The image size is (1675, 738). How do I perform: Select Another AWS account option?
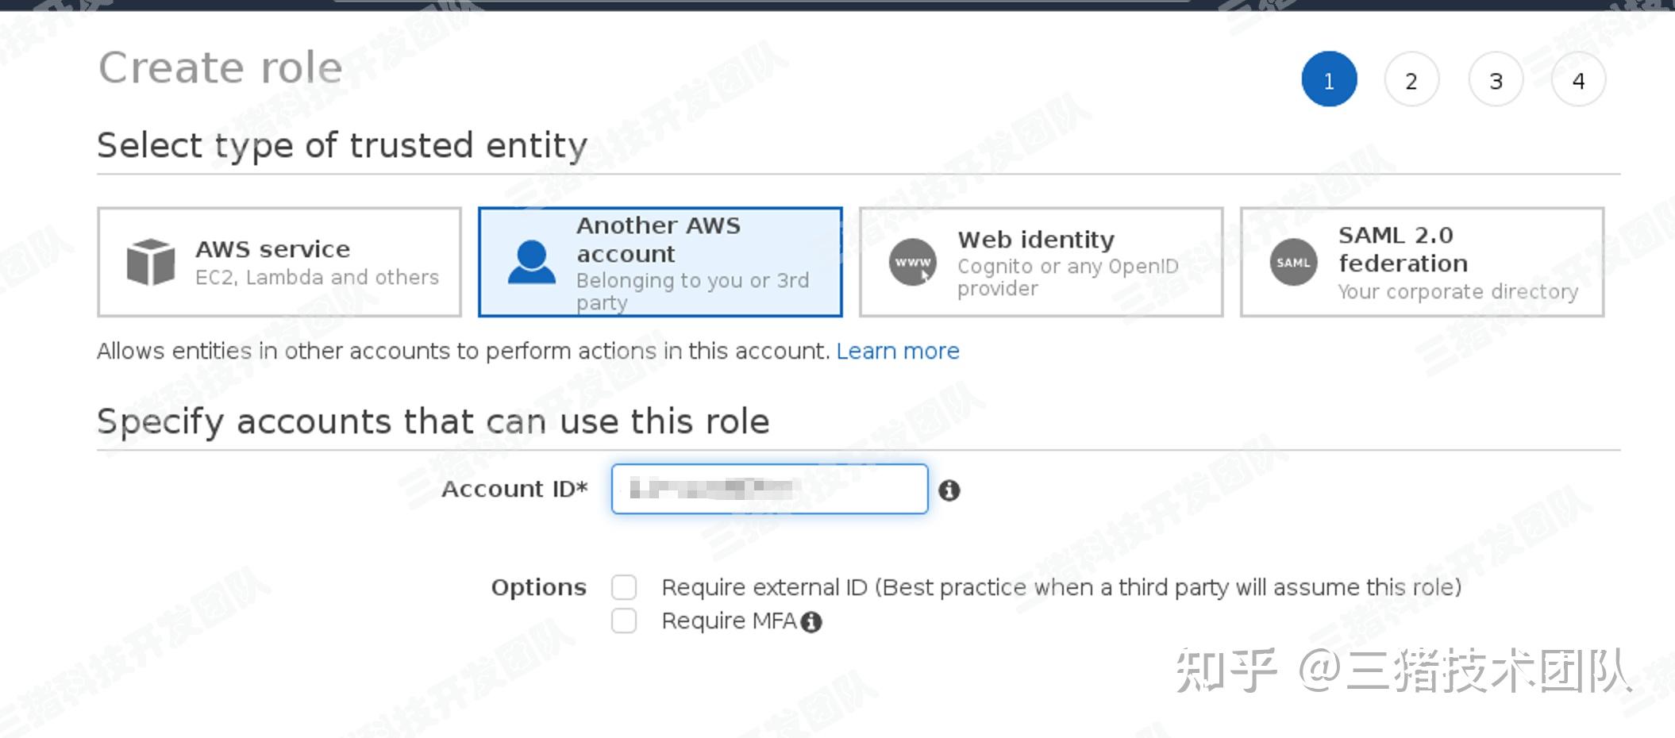point(660,262)
